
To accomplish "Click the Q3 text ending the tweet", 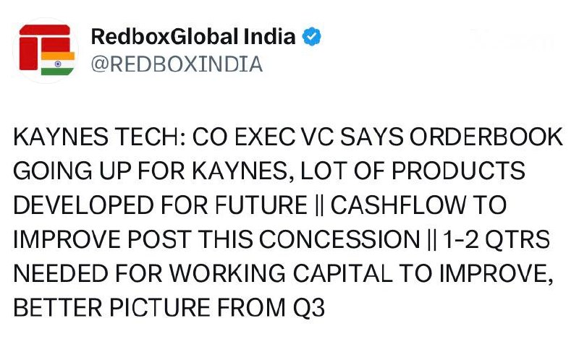I will 309,308.
